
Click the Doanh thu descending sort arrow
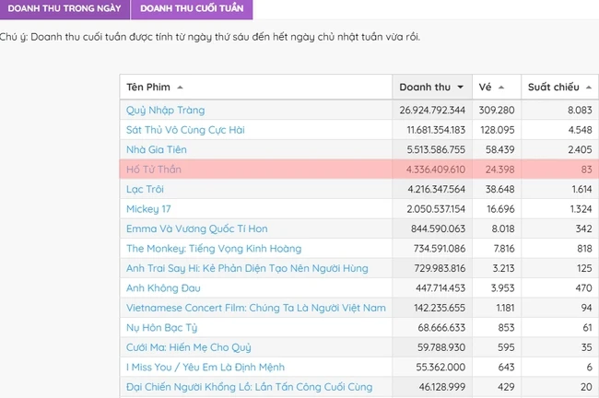click(461, 88)
